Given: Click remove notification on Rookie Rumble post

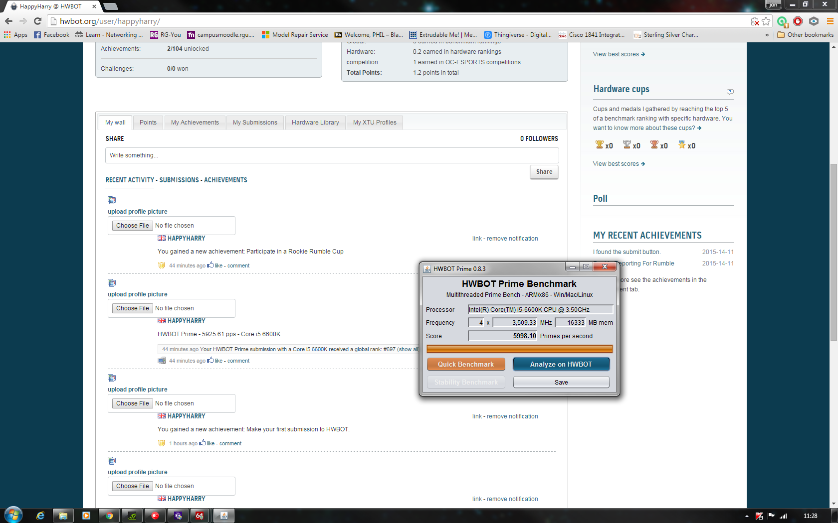Looking at the screenshot, I should [x=512, y=239].
